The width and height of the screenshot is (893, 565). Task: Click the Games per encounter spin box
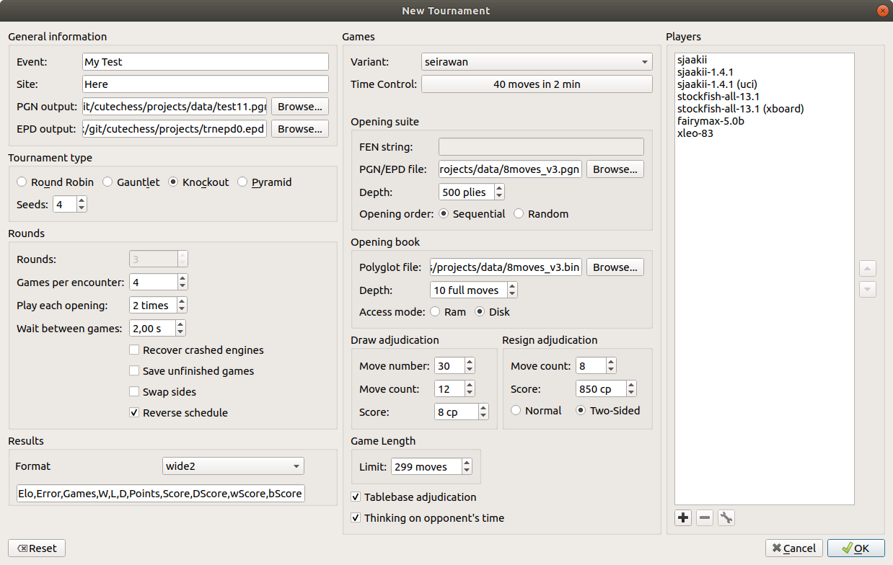[x=159, y=282]
